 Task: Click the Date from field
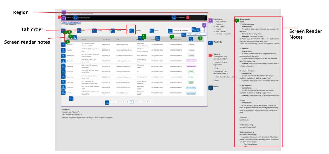(142, 31)
